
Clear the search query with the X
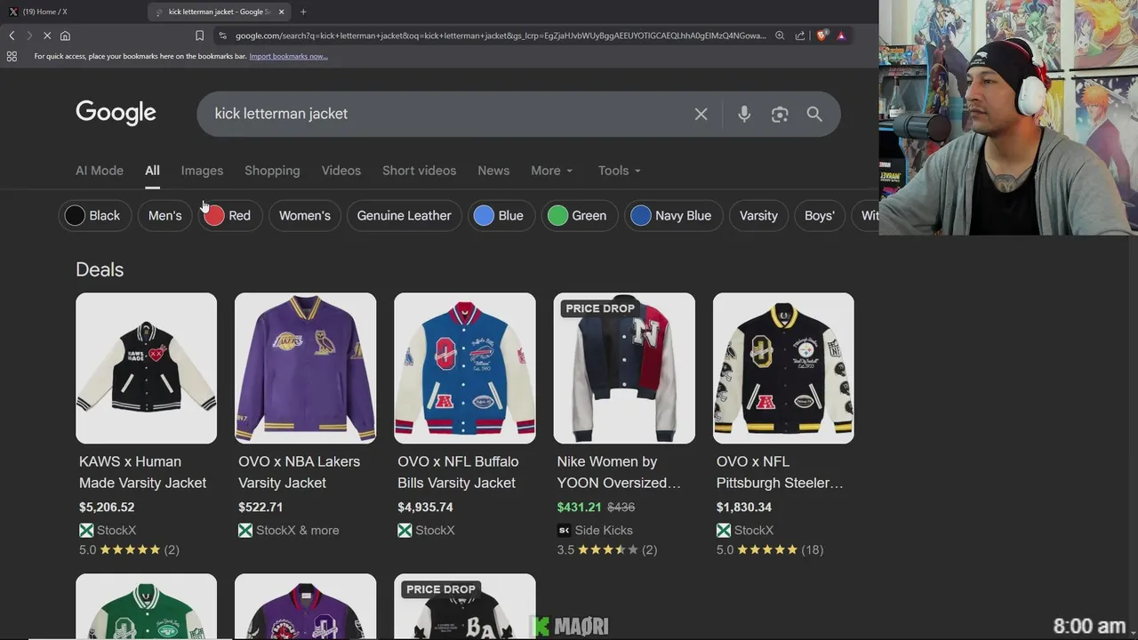coord(701,114)
